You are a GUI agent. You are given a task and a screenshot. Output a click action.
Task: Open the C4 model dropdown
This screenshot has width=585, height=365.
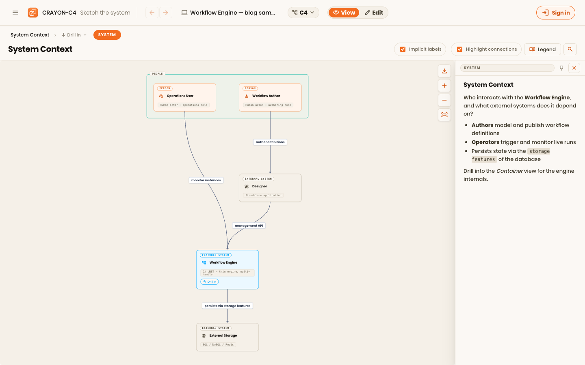(x=303, y=13)
